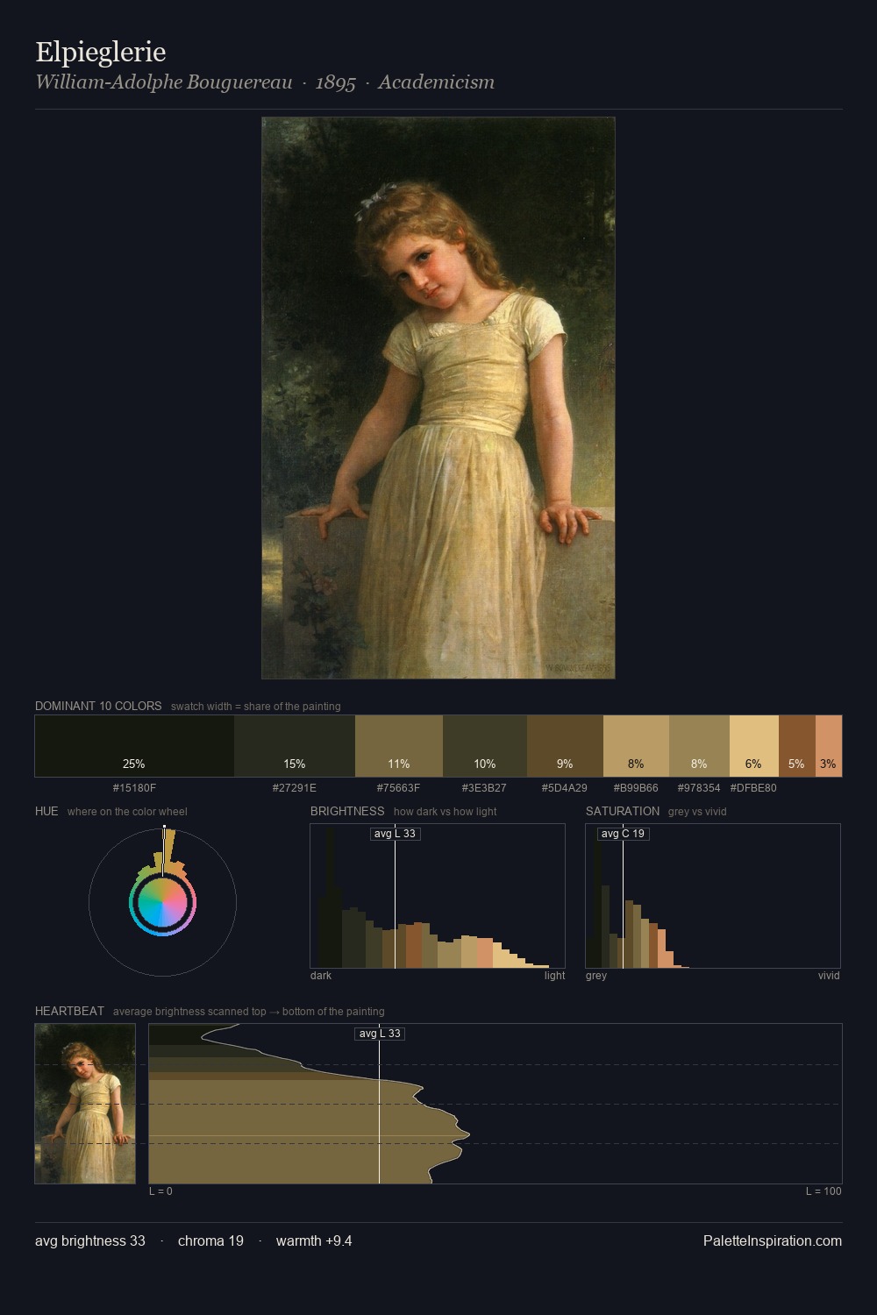Click 'how dark vs how light' caption
Image resolution: width=877 pixels, height=1315 pixels.
[446, 812]
